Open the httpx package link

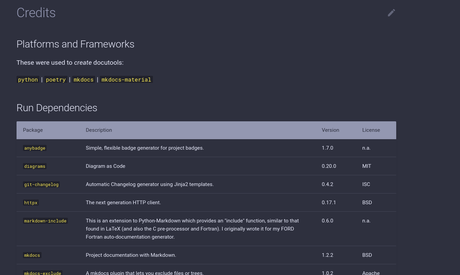31,203
